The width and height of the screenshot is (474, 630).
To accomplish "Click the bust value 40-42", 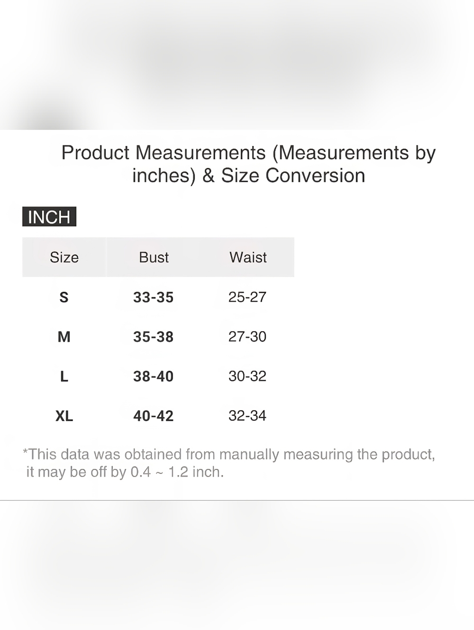I will [x=153, y=416].
